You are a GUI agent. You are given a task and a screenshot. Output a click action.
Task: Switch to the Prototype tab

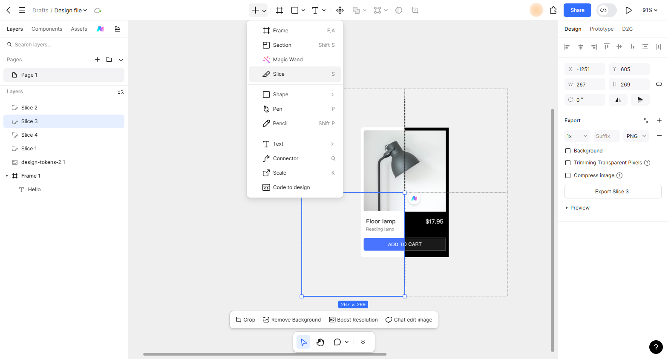602,29
